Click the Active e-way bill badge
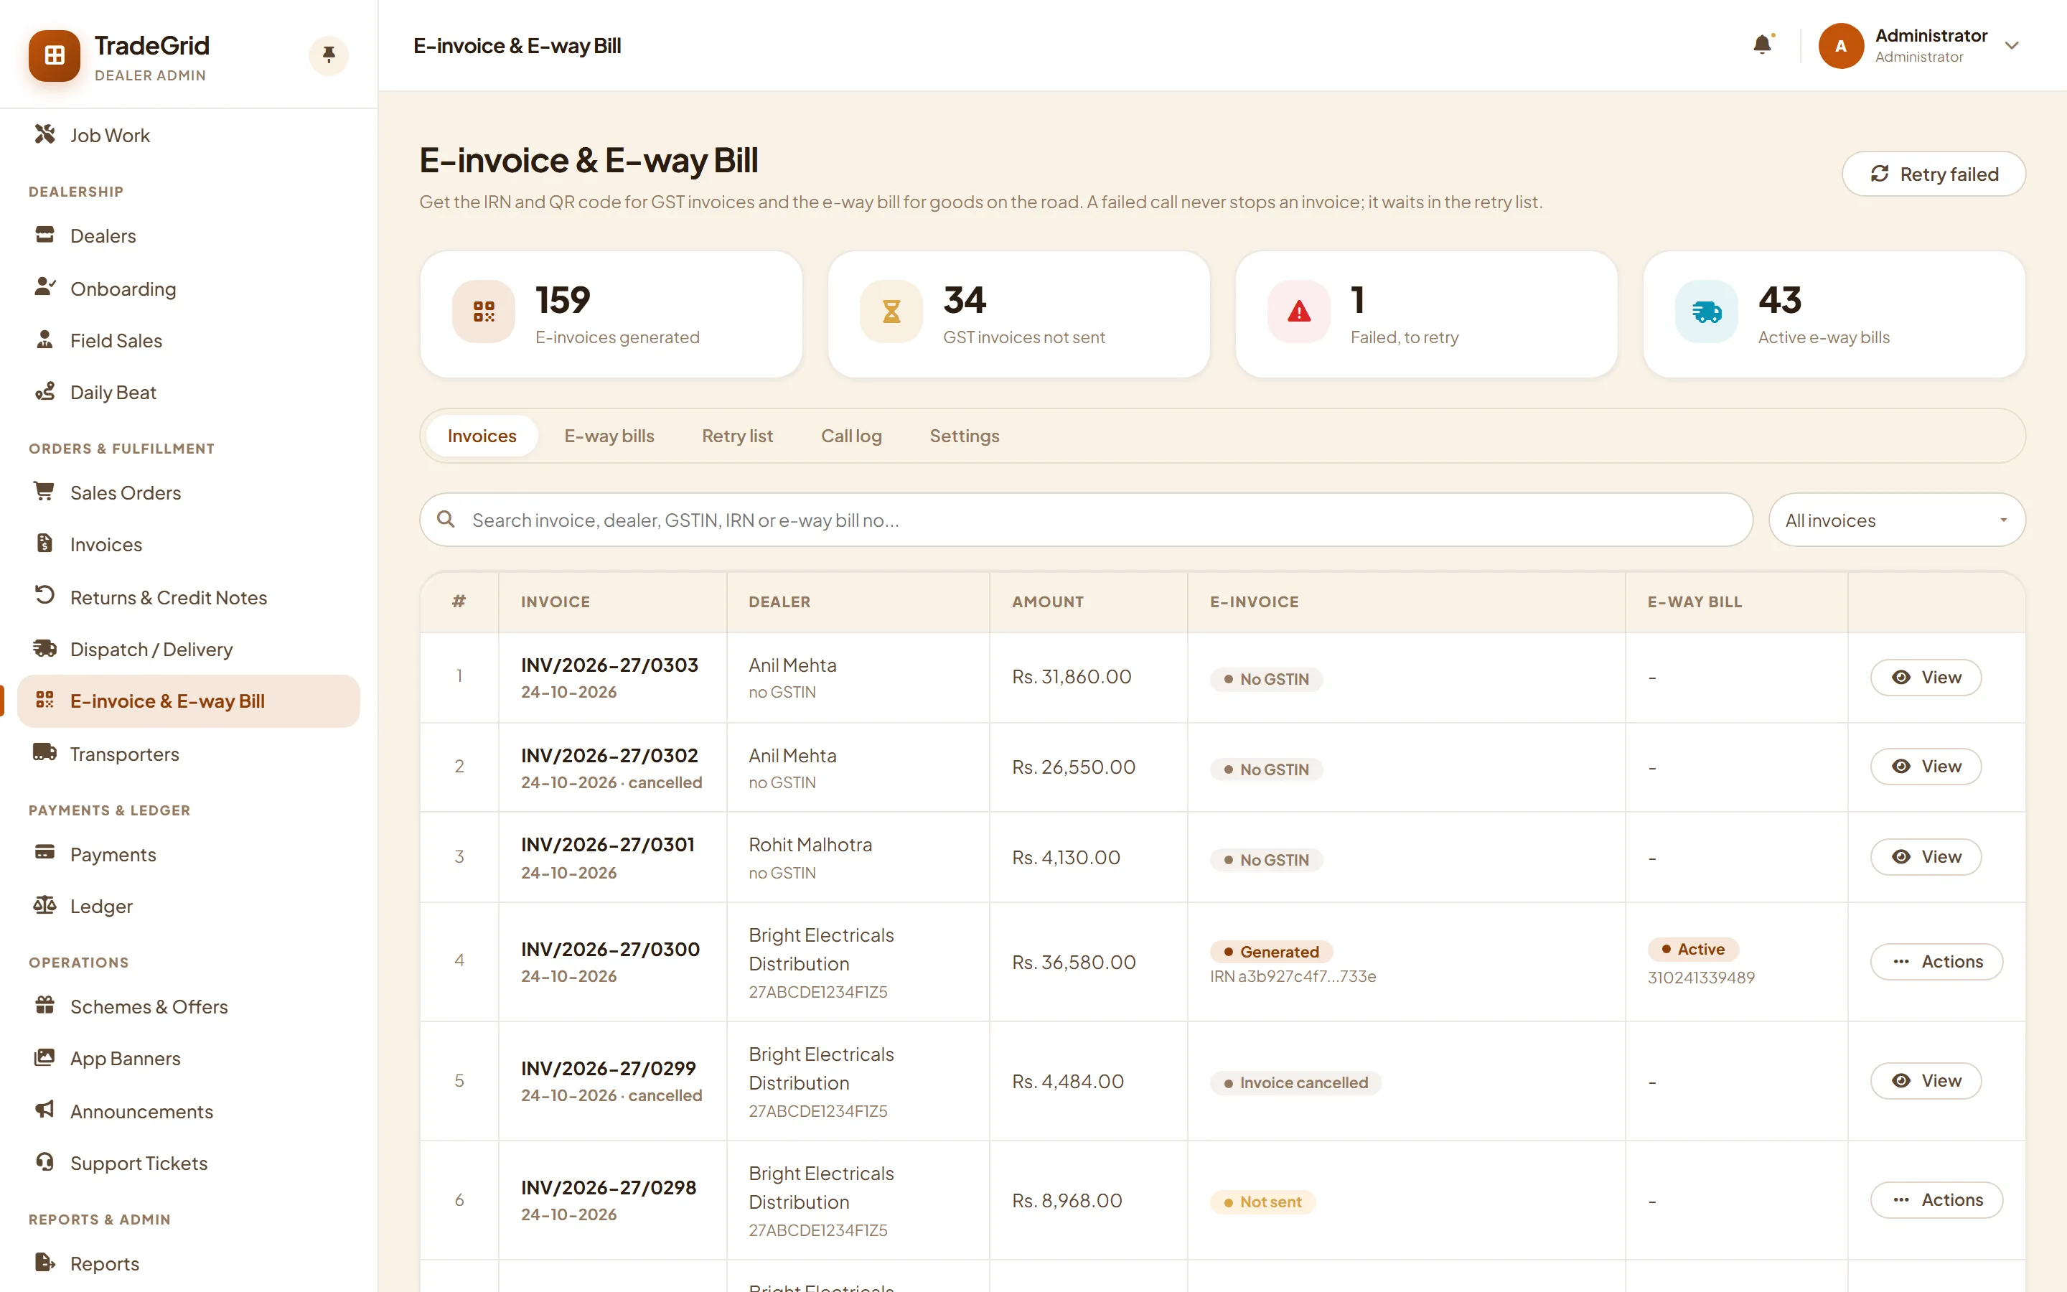2067x1292 pixels. pos(1692,948)
